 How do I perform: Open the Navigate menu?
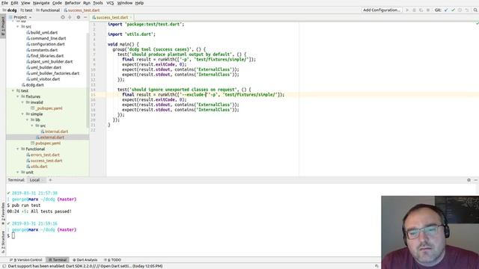click(x=41, y=3)
